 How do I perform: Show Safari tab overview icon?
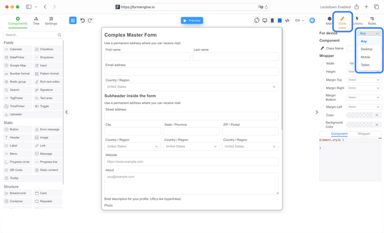point(376,7)
